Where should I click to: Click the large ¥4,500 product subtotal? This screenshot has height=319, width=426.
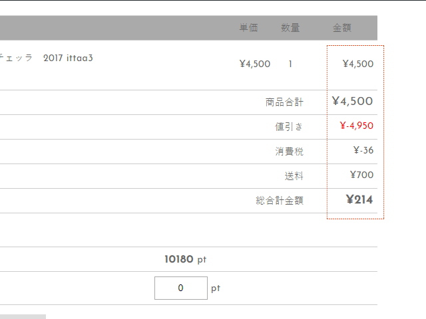pyautogui.click(x=352, y=101)
